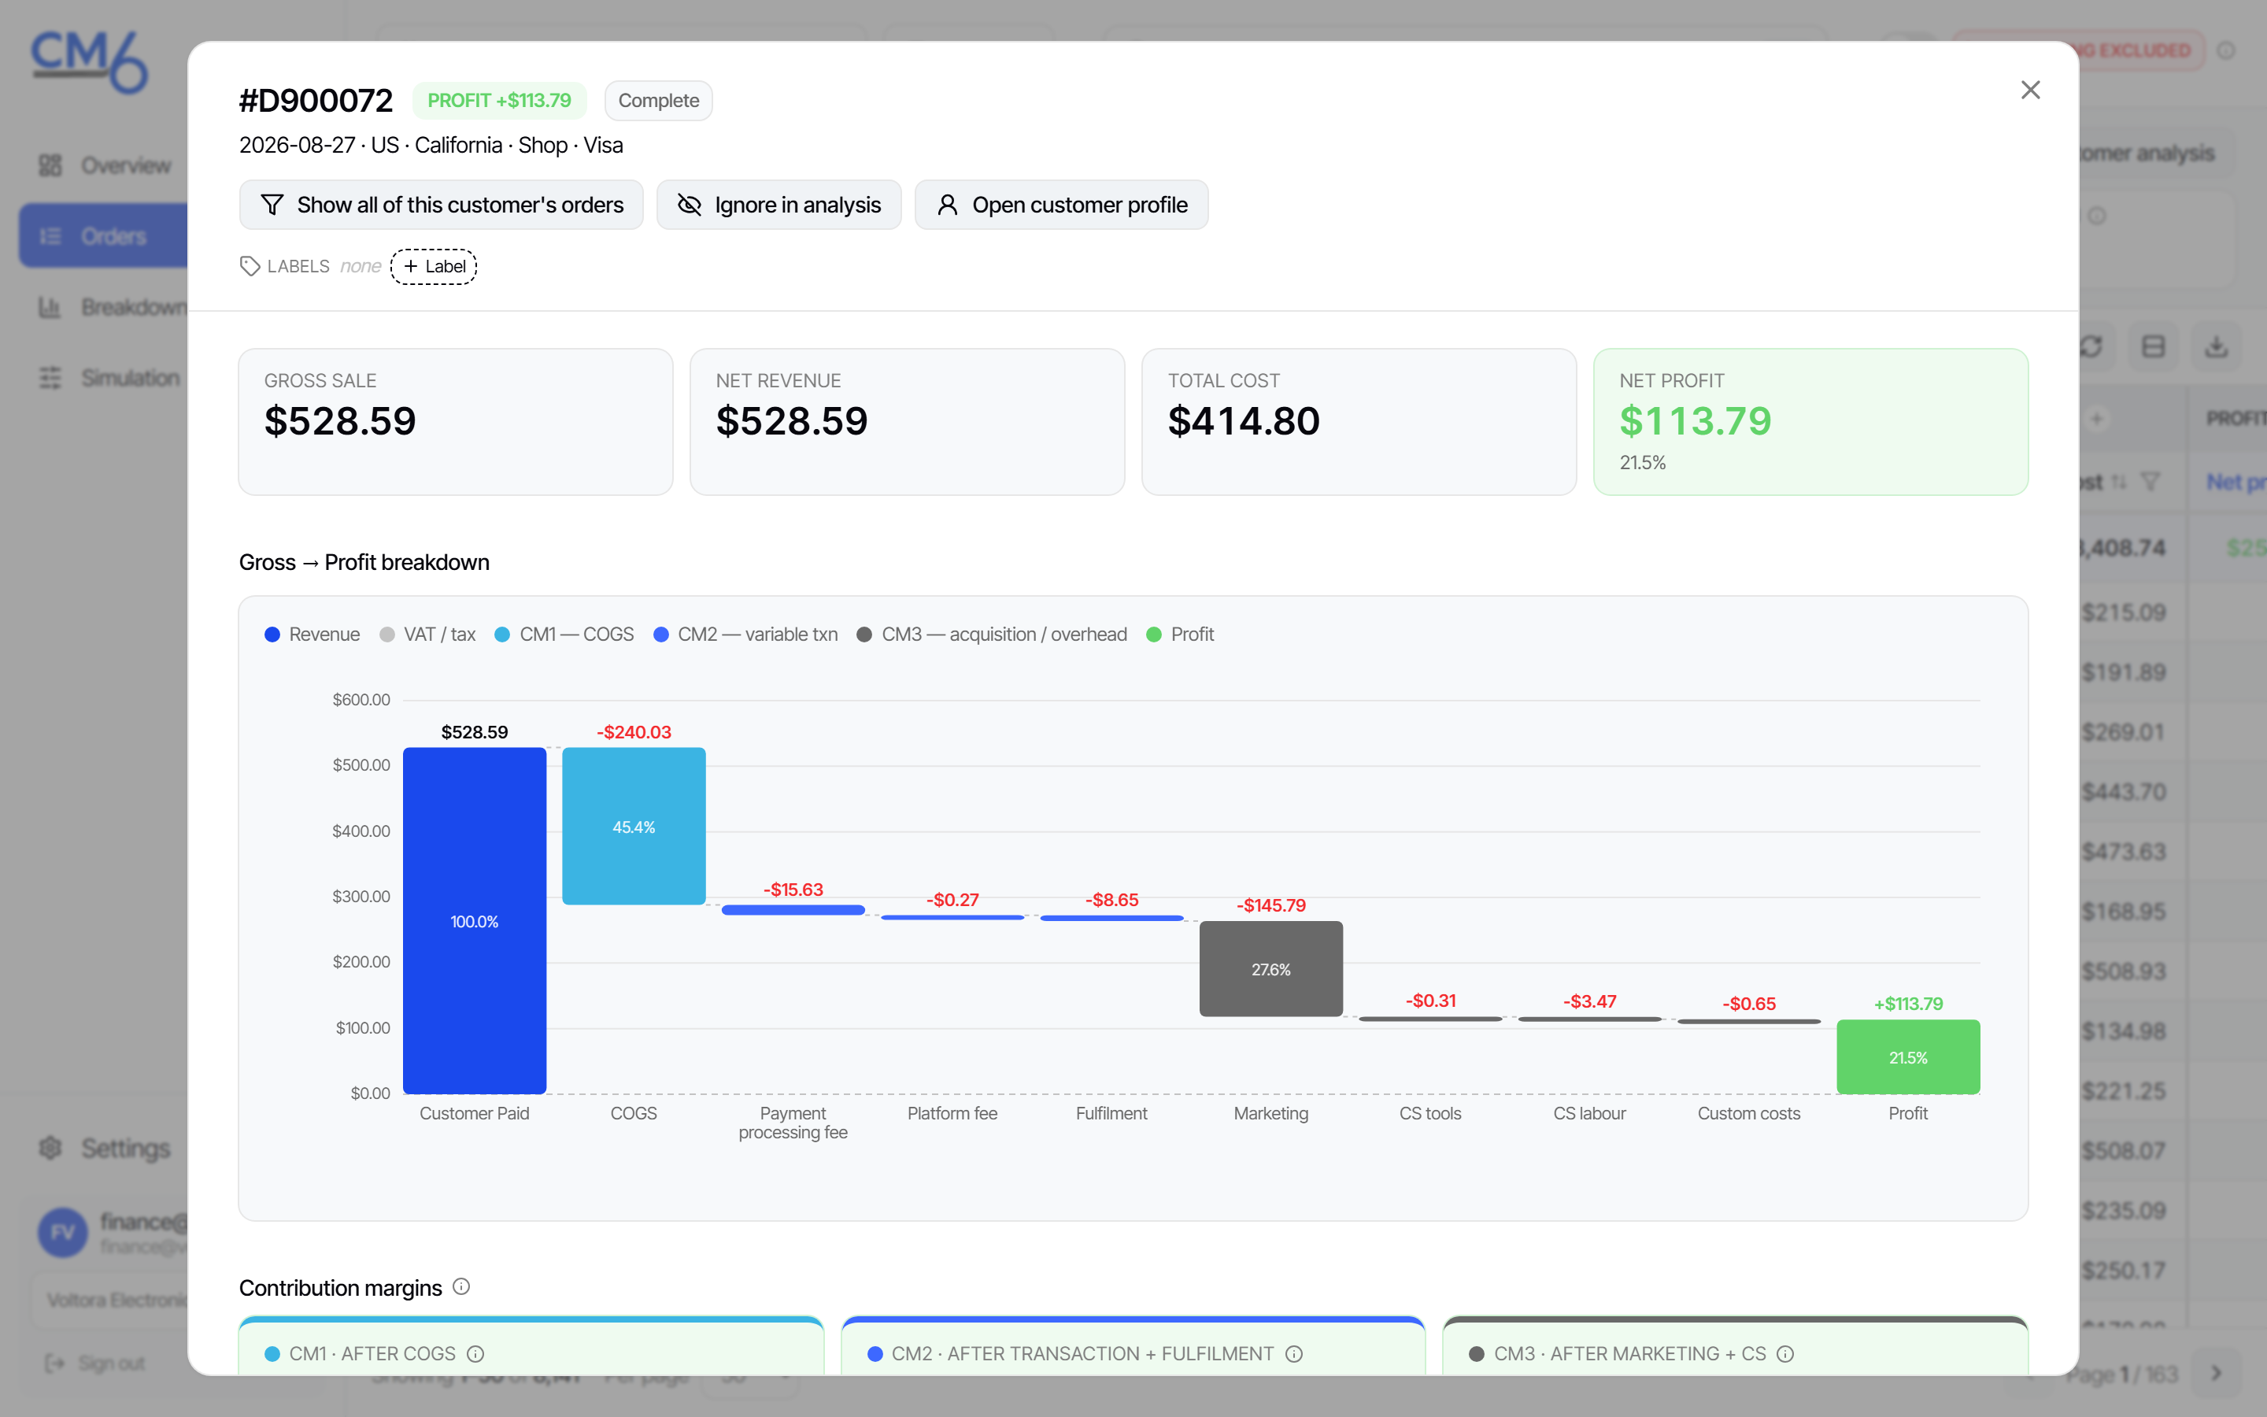Click the NET REVENUE $528.59 card
Image resolution: width=2267 pixels, height=1417 pixels.
(x=907, y=422)
